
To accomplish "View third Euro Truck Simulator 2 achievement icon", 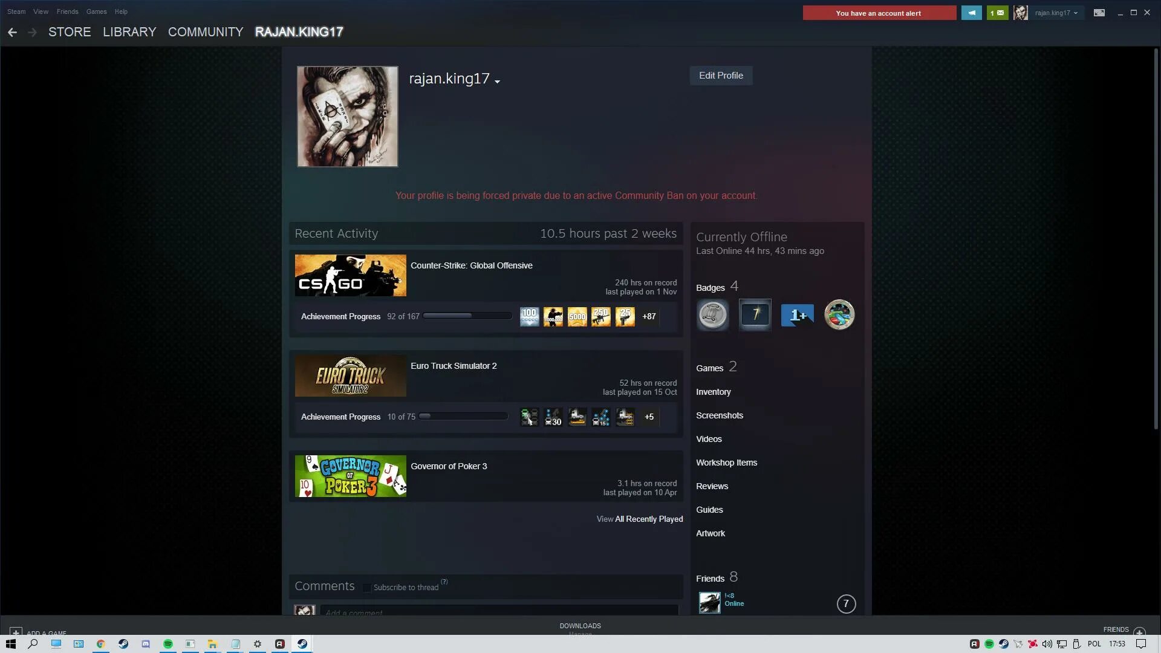I will pos(577,417).
